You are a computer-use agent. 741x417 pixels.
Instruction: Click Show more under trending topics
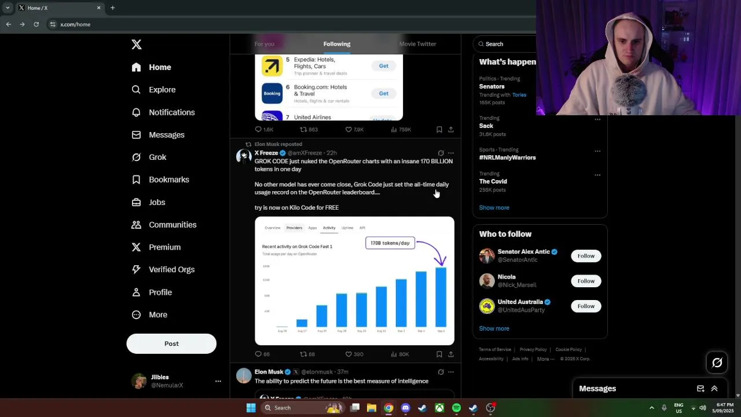coord(494,207)
